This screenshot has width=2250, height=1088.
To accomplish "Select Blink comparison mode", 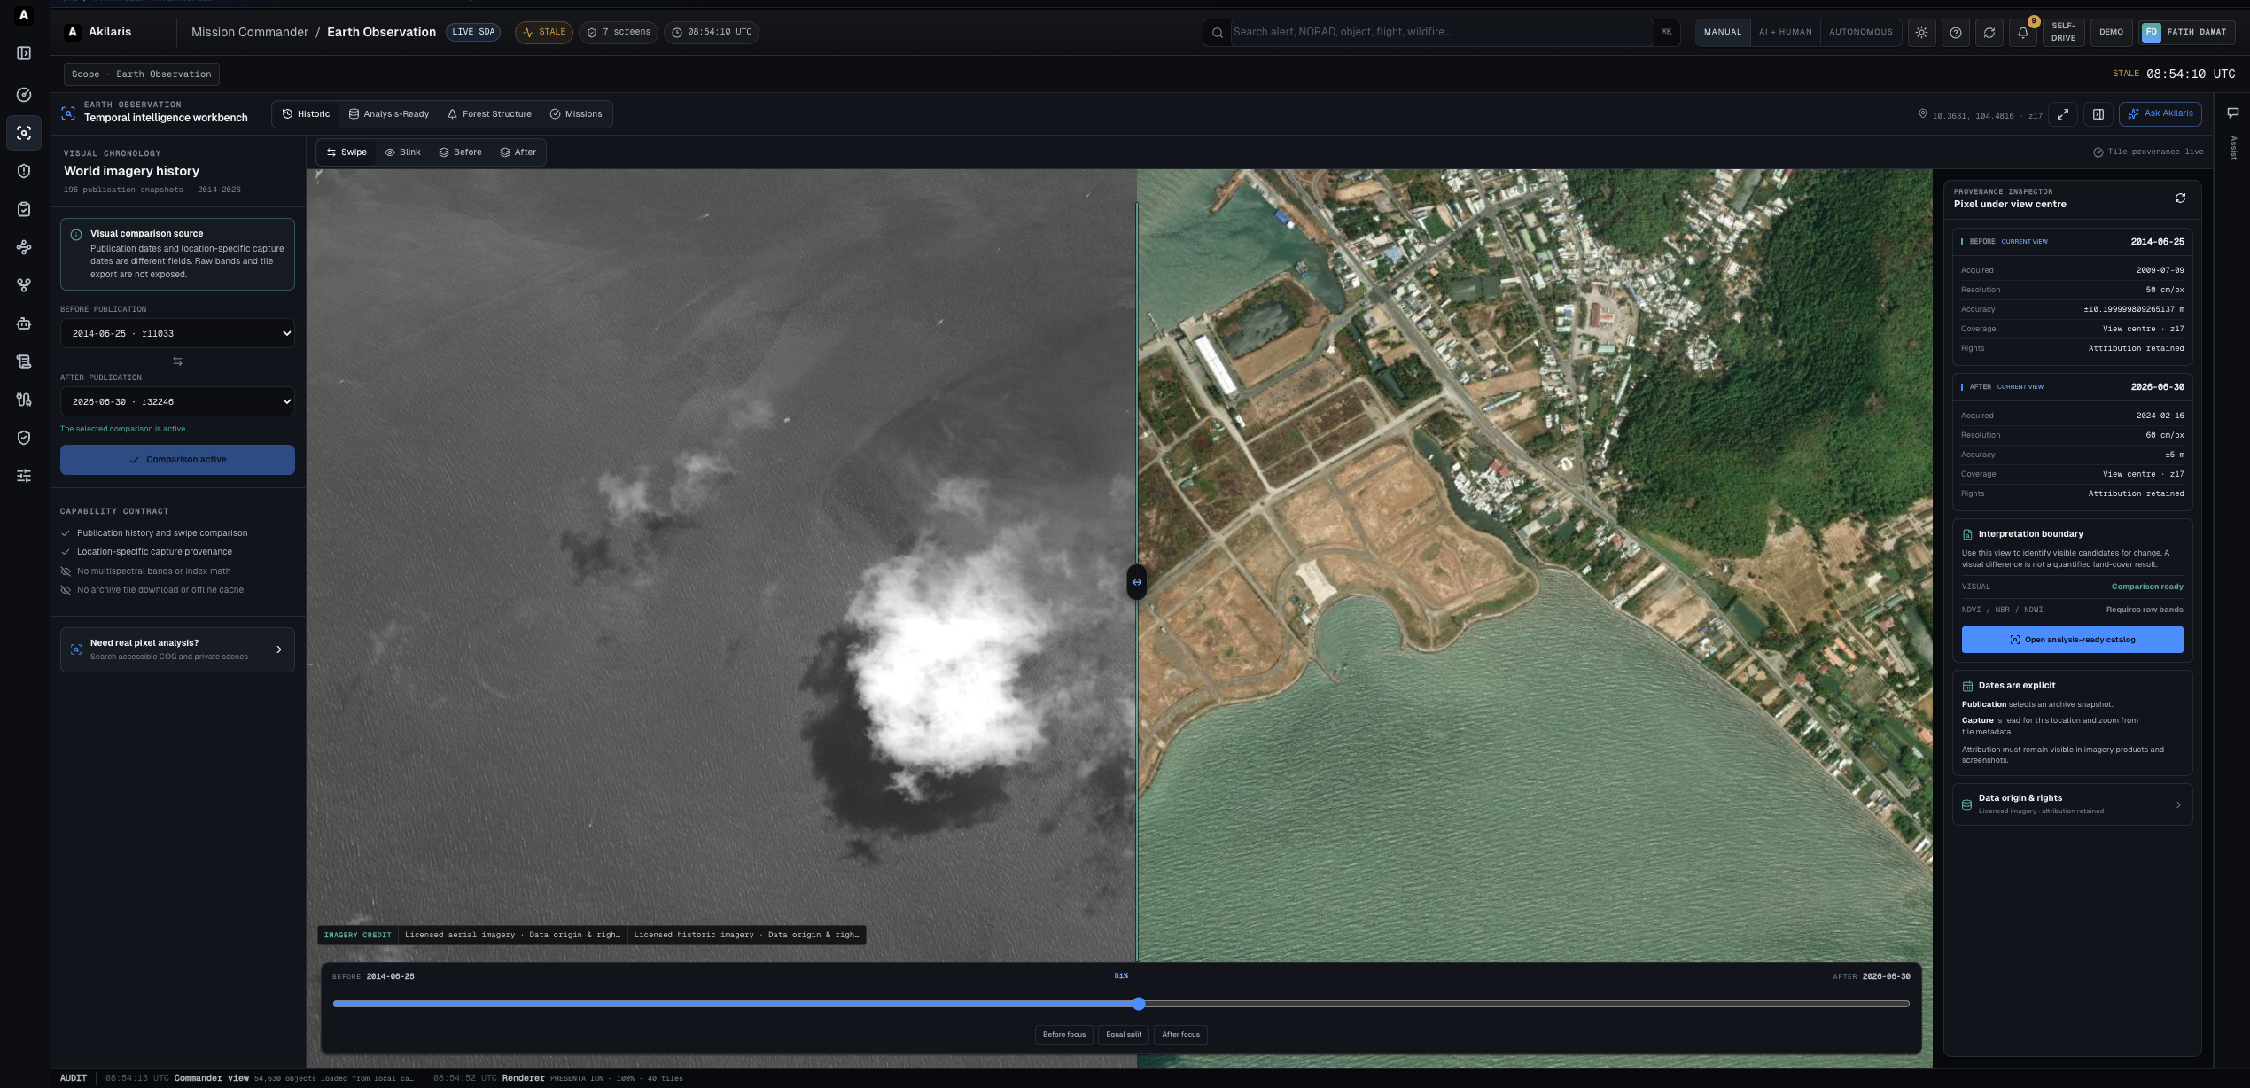I will pyautogui.click(x=403, y=152).
